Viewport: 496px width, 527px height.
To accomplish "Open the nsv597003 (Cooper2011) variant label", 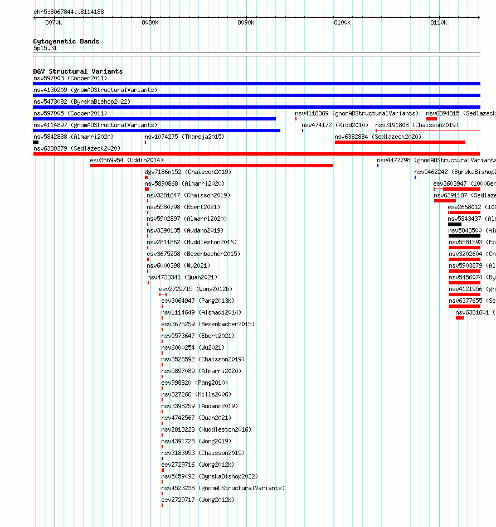I will click(70, 78).
